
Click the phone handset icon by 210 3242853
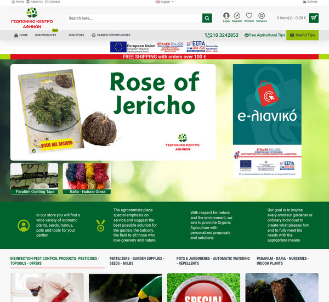[x=207, y=35]
